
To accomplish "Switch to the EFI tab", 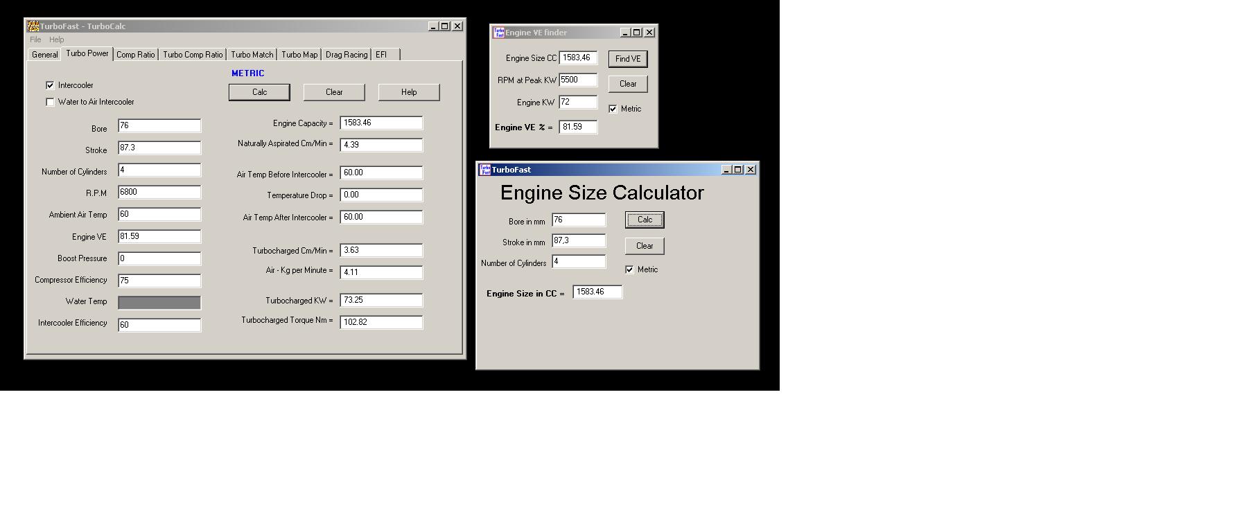I will 385,55.
